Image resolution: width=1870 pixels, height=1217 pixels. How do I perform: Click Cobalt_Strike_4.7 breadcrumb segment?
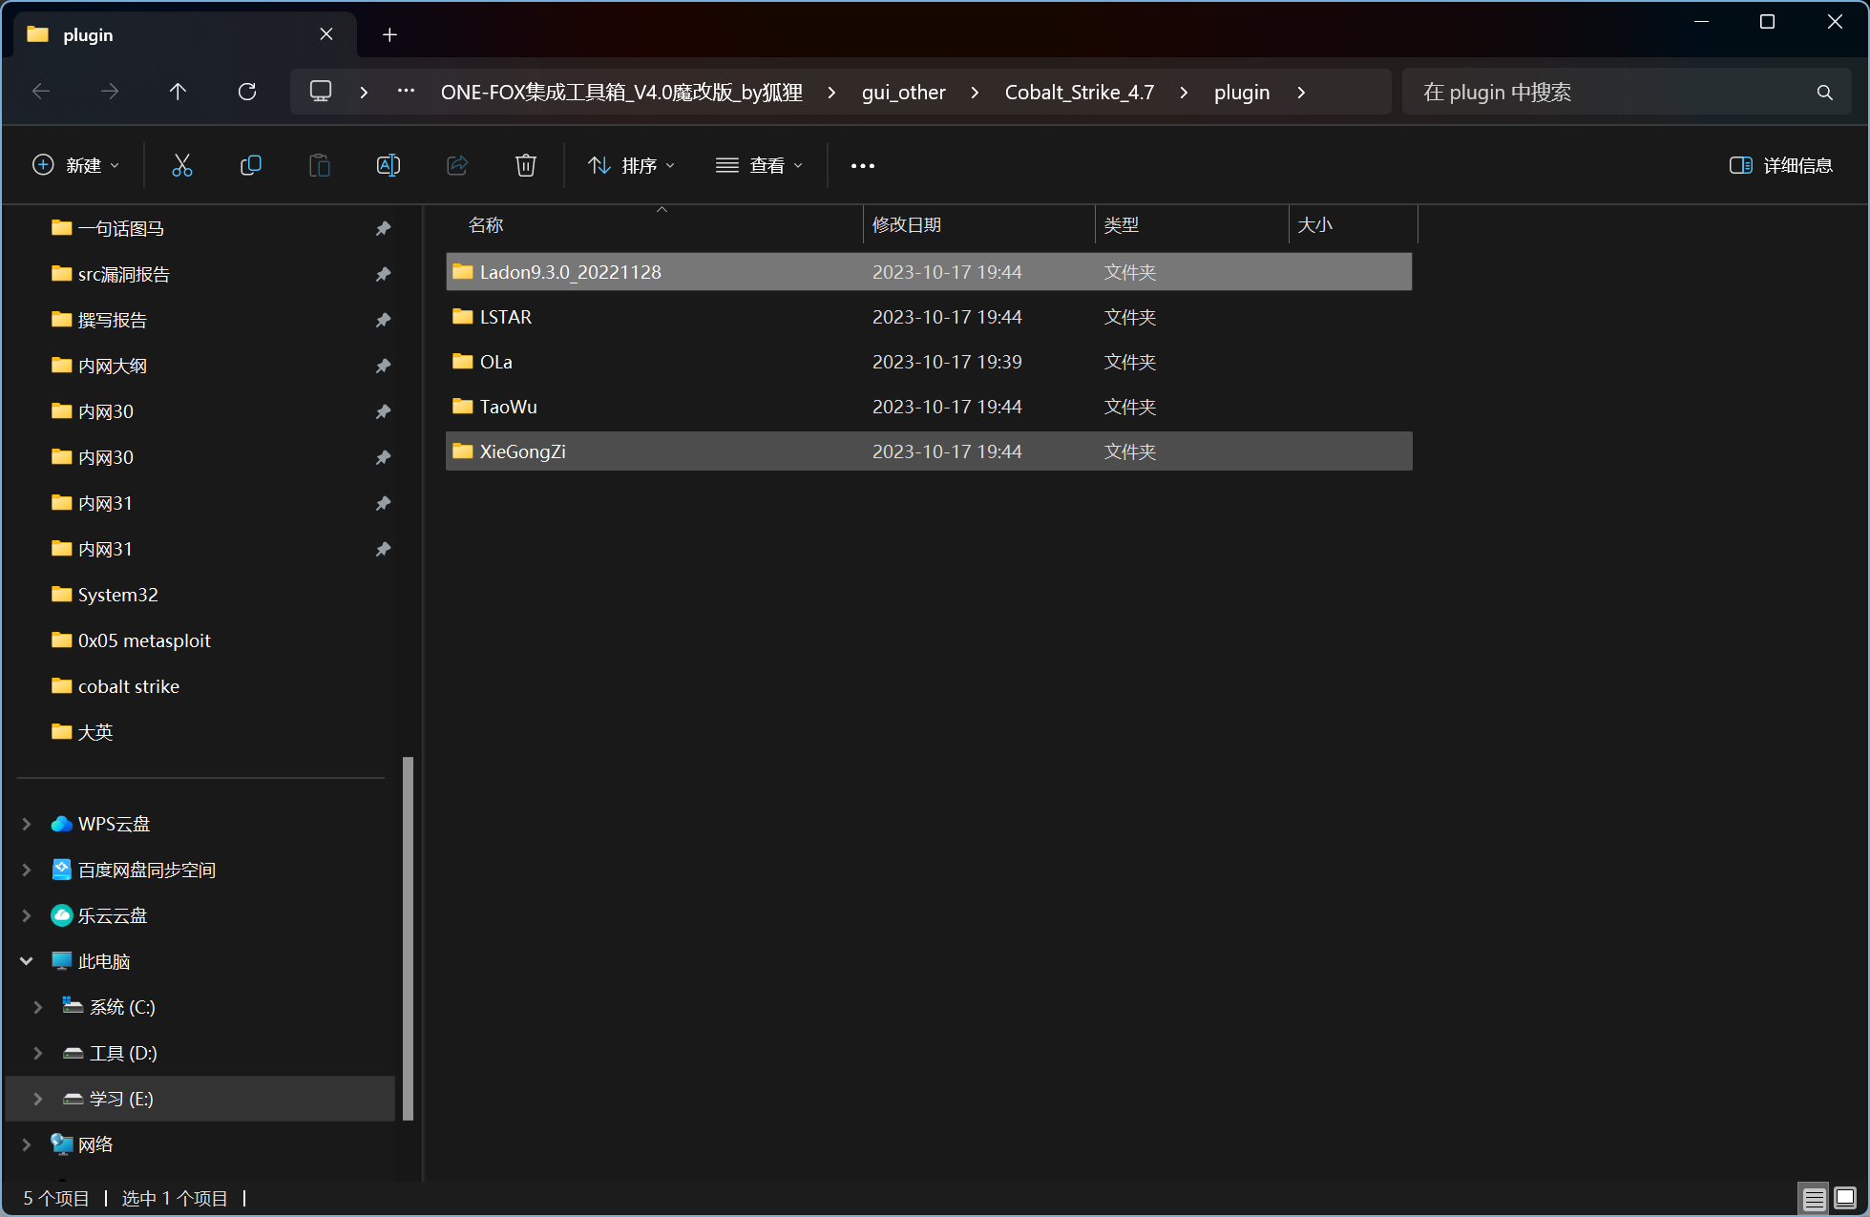tap(1080, 93)
